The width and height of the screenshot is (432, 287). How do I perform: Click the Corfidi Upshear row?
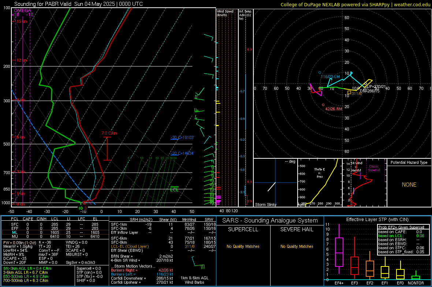pyautogui.click(x=142, y=282)
